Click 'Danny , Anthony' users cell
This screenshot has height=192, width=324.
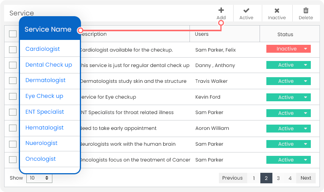pos(215,66)
